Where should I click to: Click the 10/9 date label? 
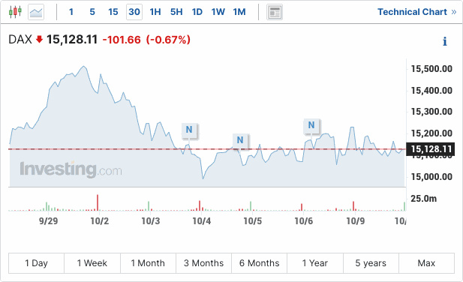tap(355, 220)
